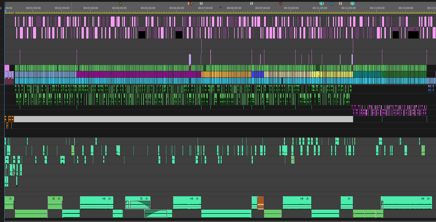Click the 00:14:00:00 timecode on the ruler
The width and height of the screenshot is (436, 222).
tap(405, 8)
